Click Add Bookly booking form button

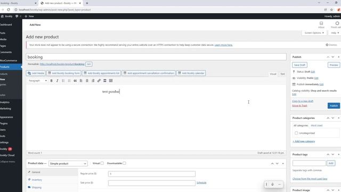coord(64,73)
